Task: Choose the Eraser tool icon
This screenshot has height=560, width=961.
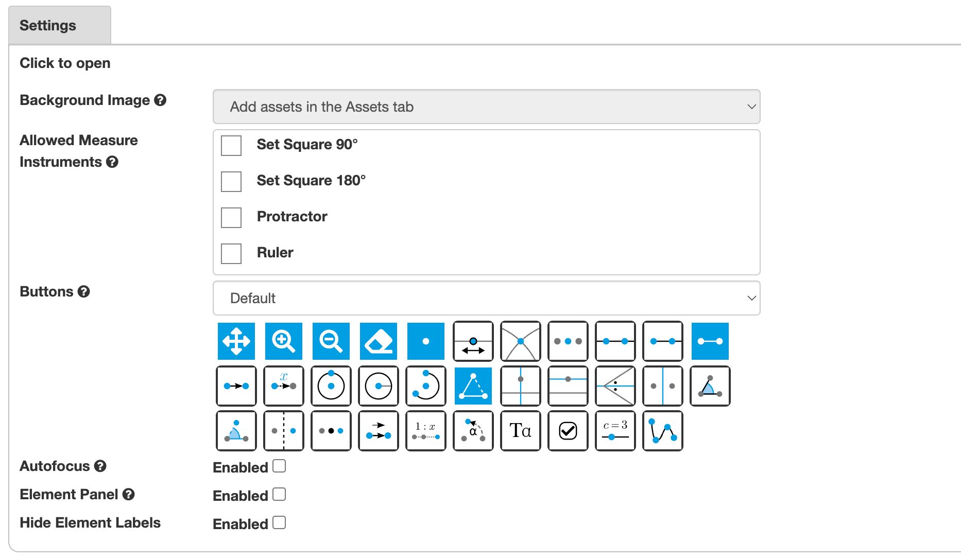Action: click(379, 341)
